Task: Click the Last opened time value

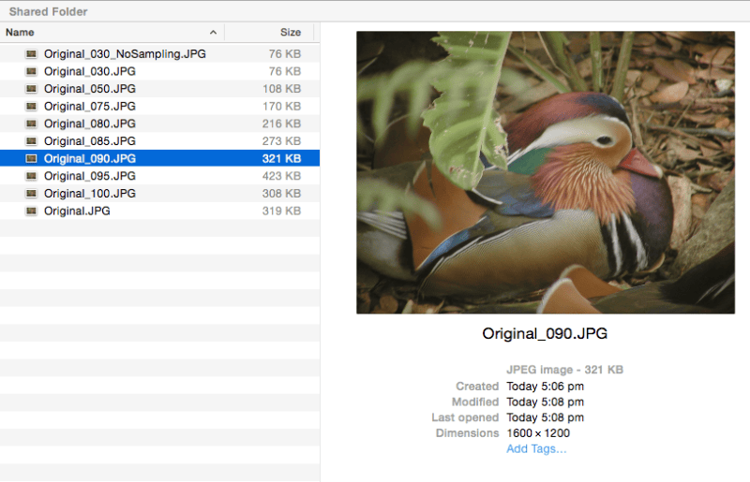Action: 546,417
